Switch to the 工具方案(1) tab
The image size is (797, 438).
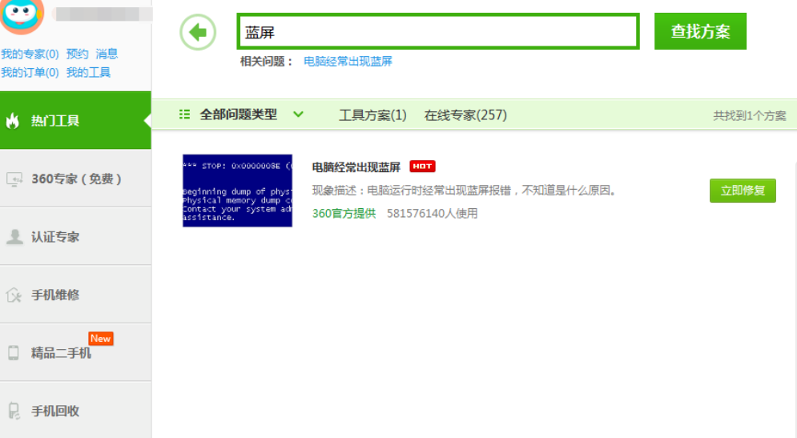(x=372, y=115)
